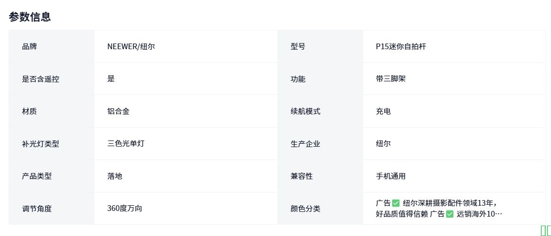Screen dimensions: 551x236
Task: Click the 参数信息 section heading
Action: coord(30,17)
